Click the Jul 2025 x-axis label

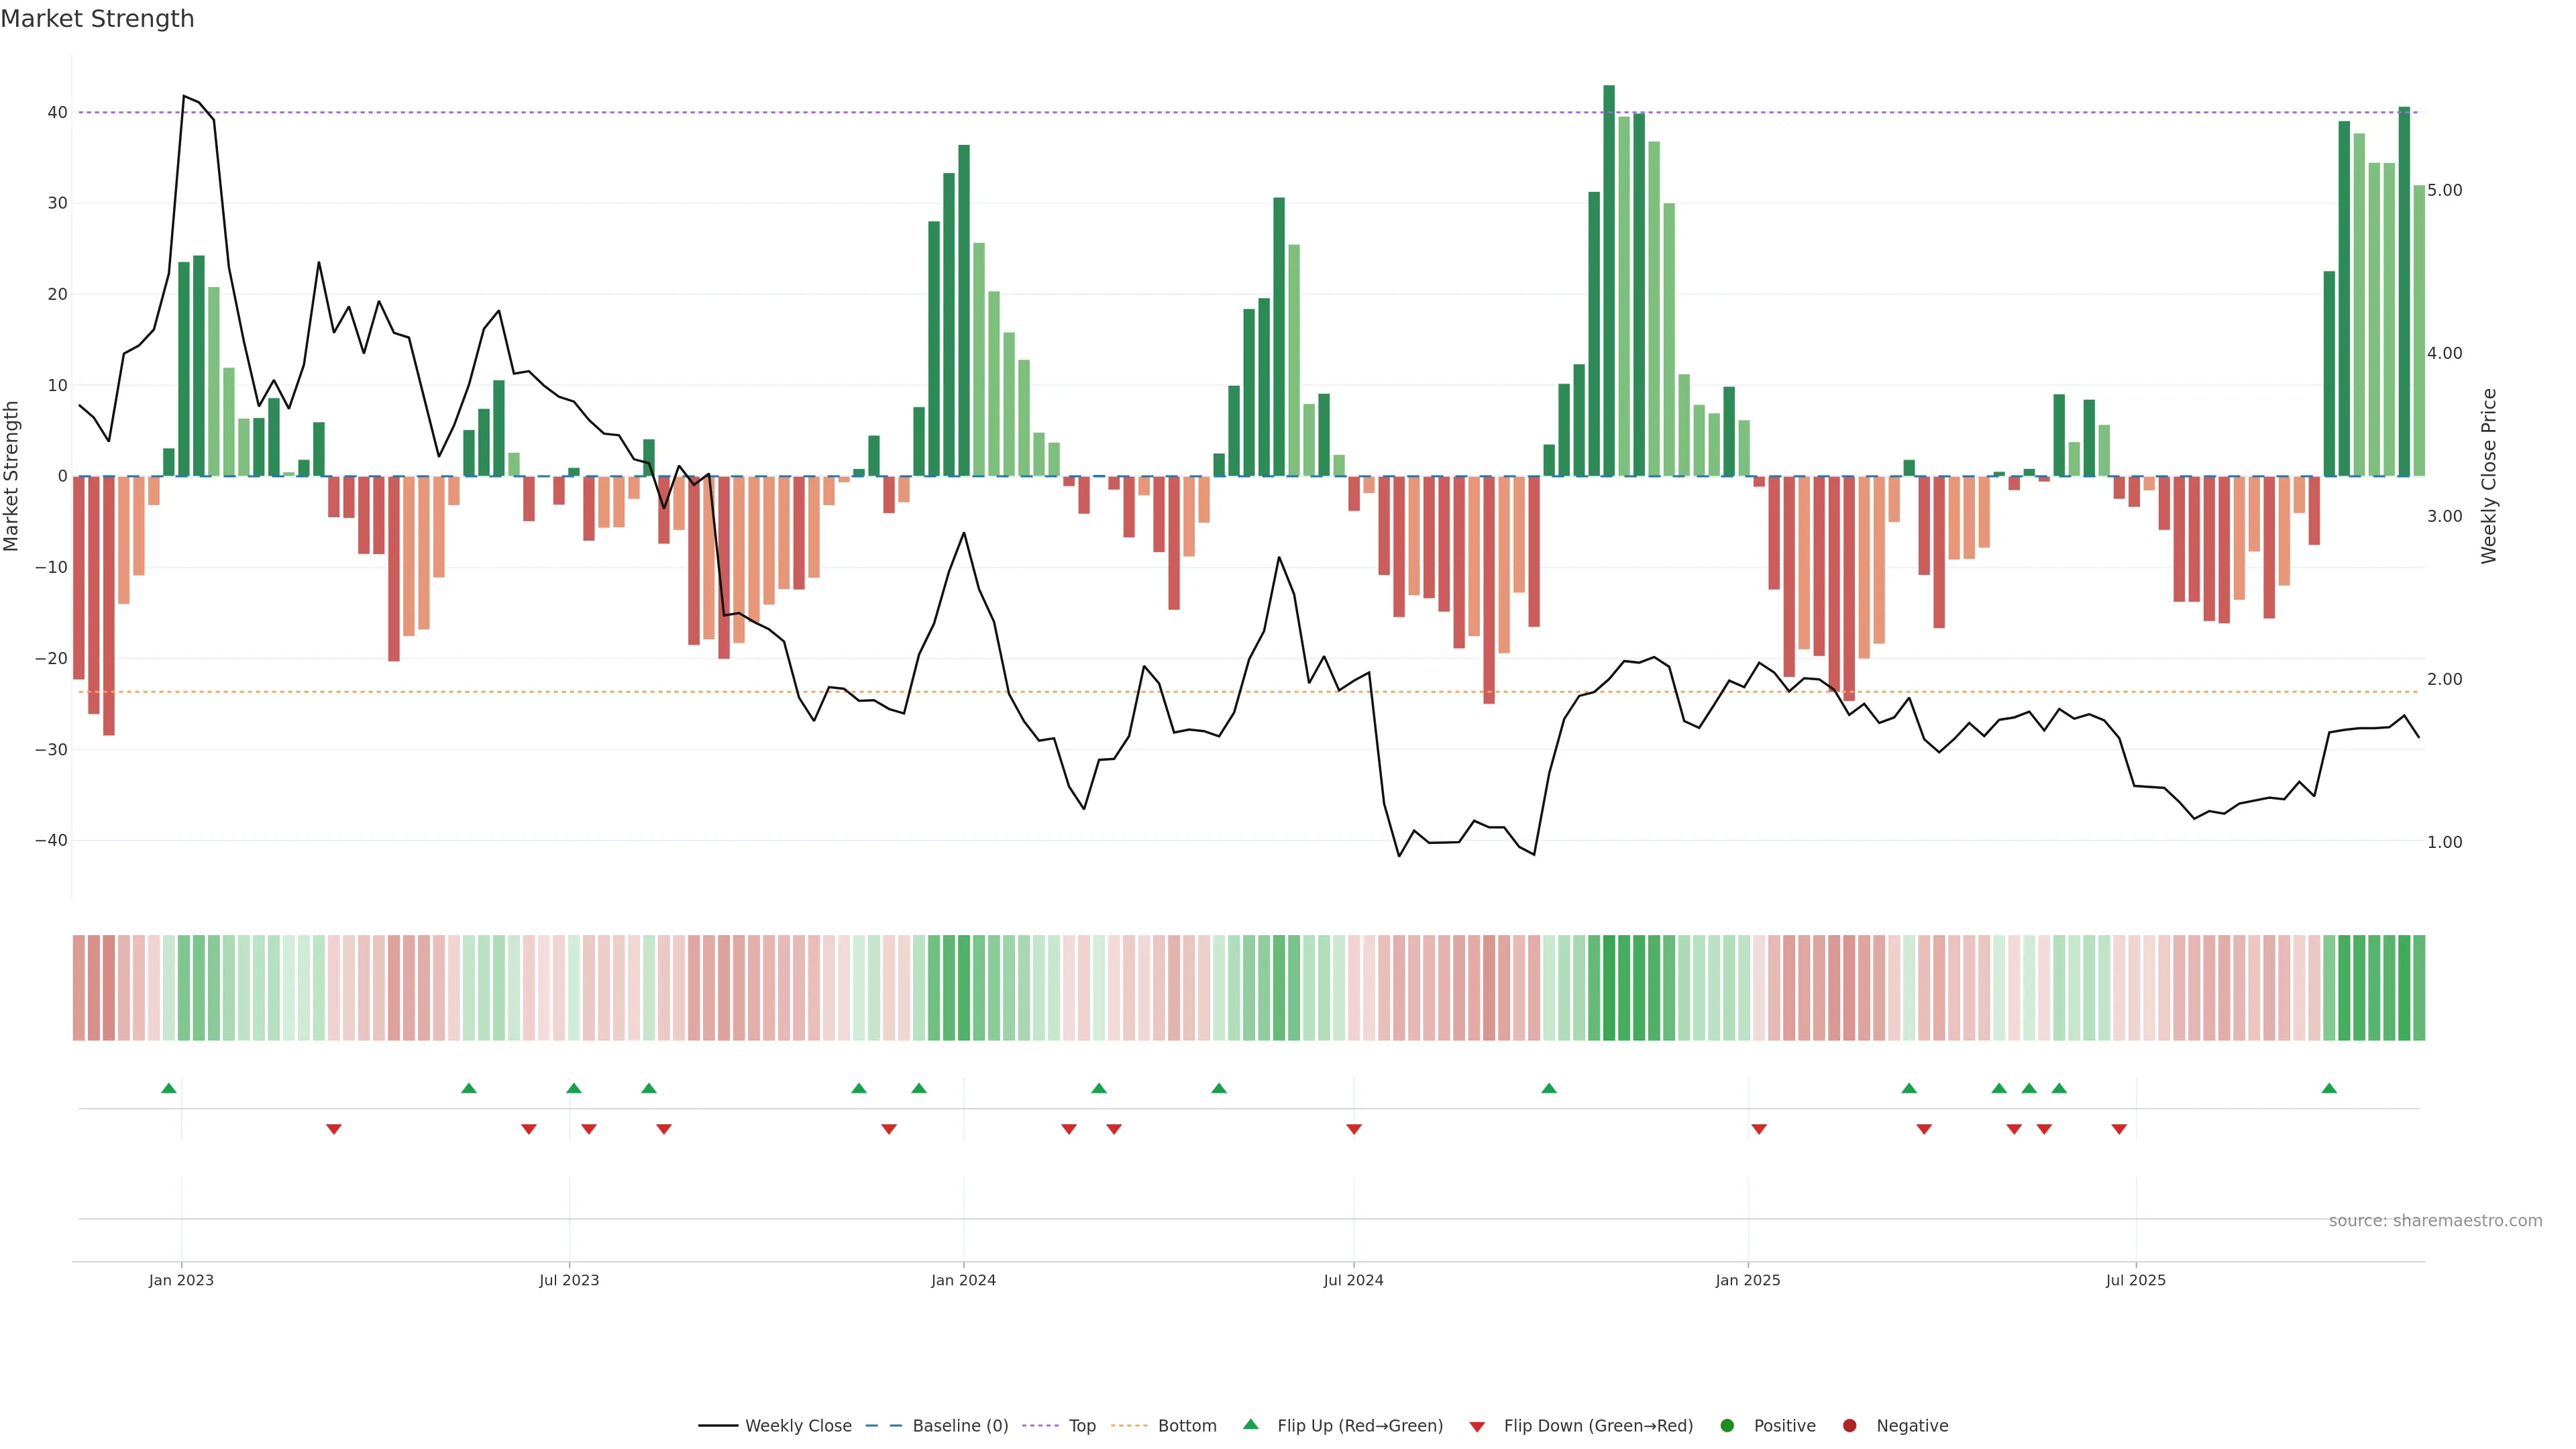[2135, 1280]
